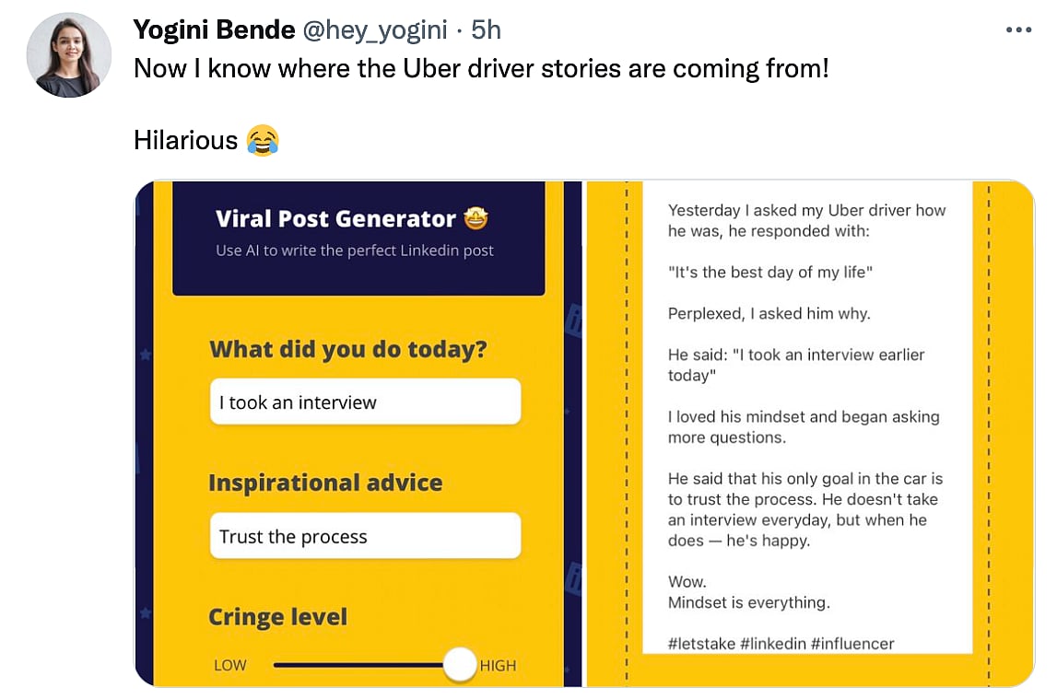
Task: Click the laughing emoji after Hilarious
Action: click(264, 140)
